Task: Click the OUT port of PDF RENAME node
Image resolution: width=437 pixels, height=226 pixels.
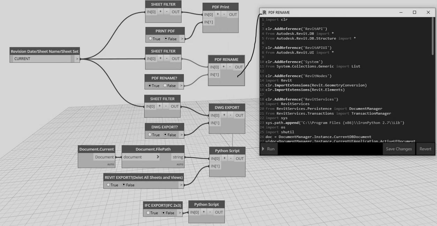Action: [239, 67]
